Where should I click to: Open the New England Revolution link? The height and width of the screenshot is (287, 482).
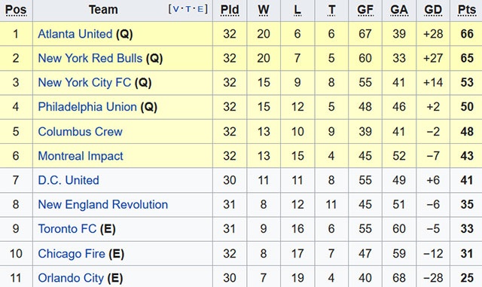103,204
